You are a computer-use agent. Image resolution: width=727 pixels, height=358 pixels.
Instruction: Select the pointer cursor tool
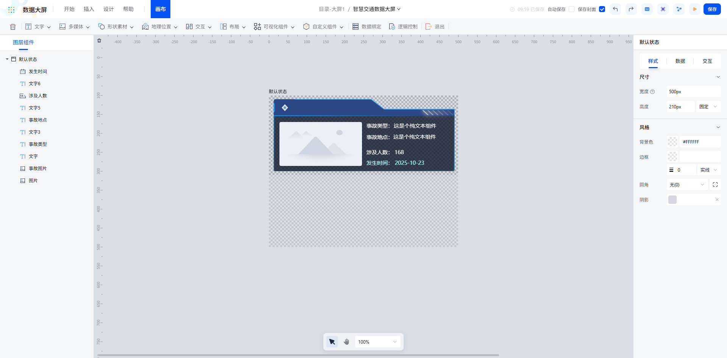pos(332,342)
